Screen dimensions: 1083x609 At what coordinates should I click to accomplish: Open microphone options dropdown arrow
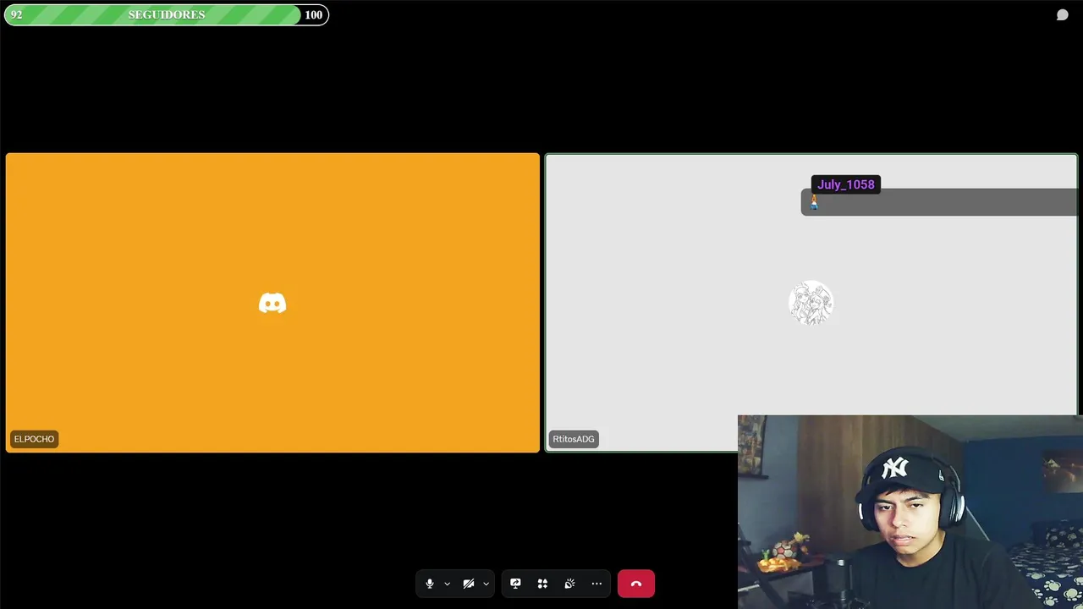(447, 584)
